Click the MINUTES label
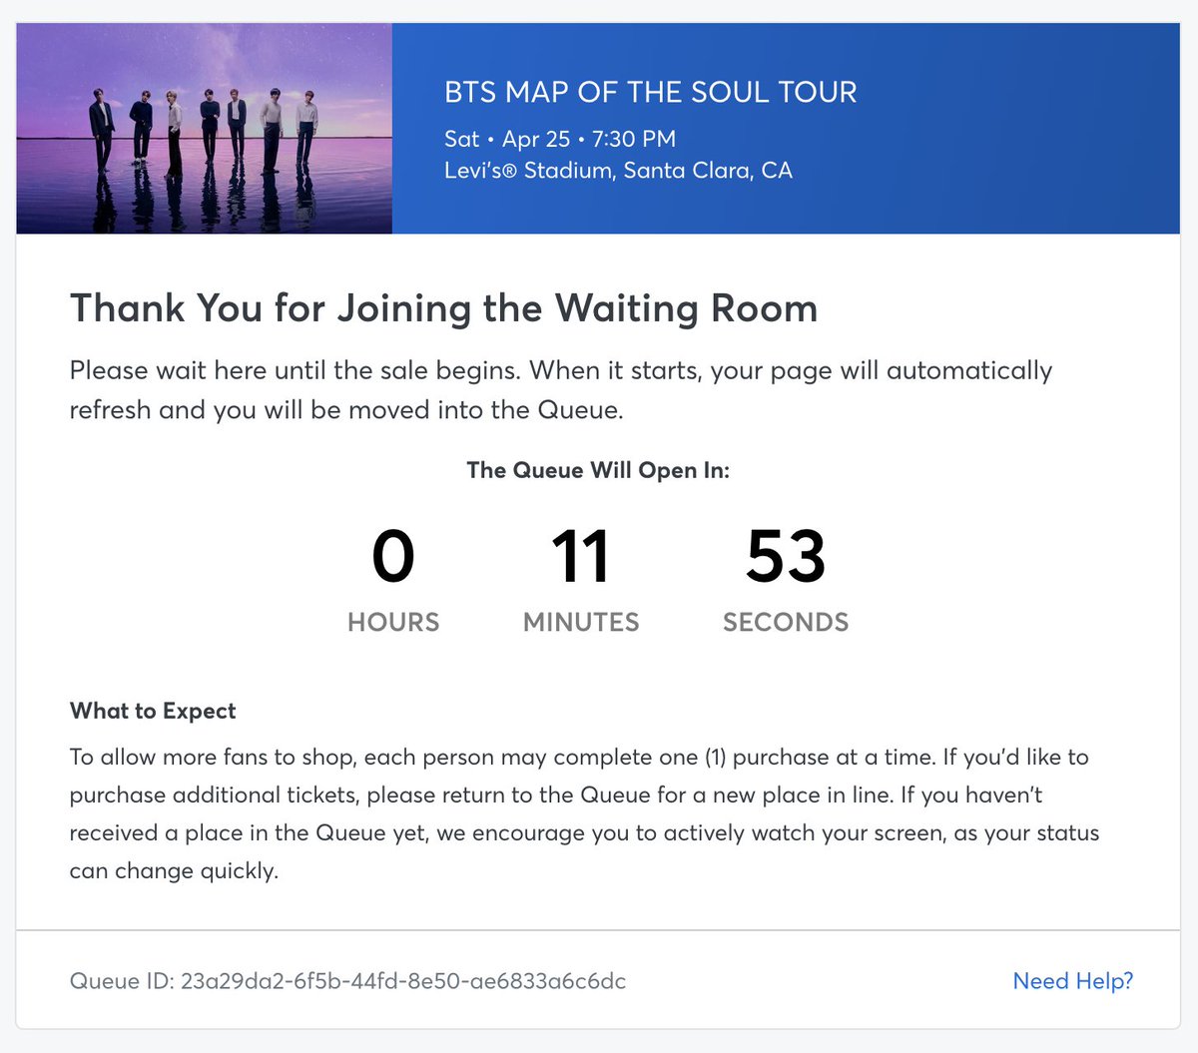 pyautogui.click(x=581, y=622)
